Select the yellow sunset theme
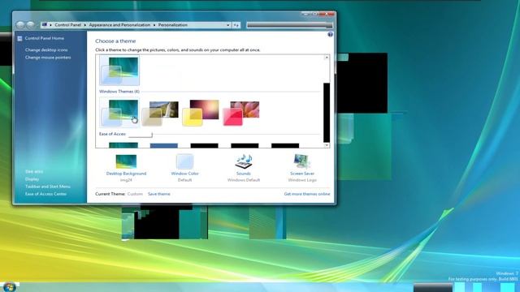 (x=201, y=113)
